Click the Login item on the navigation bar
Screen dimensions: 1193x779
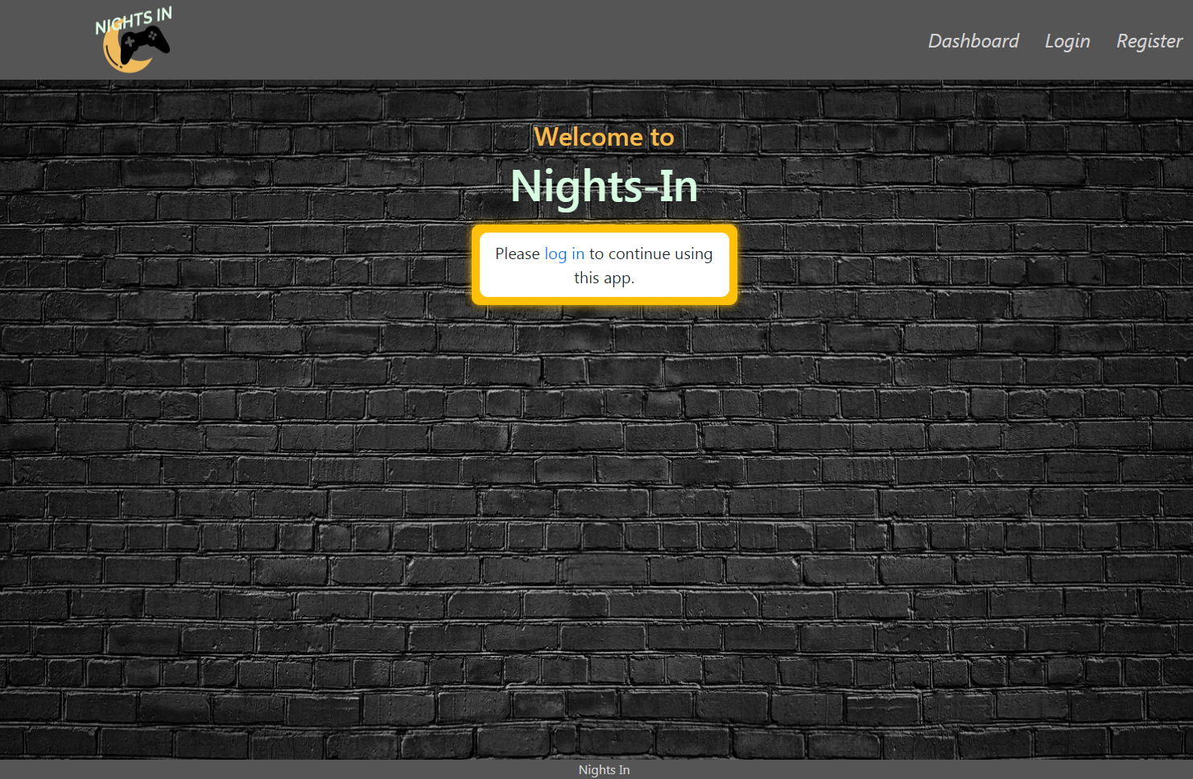click(x=1067, y=41)
